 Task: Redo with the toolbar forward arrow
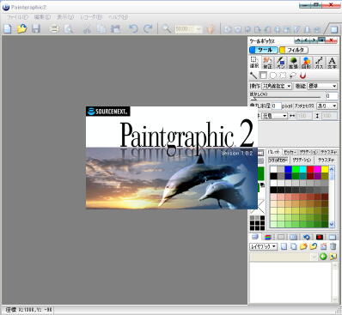(148, 28)
